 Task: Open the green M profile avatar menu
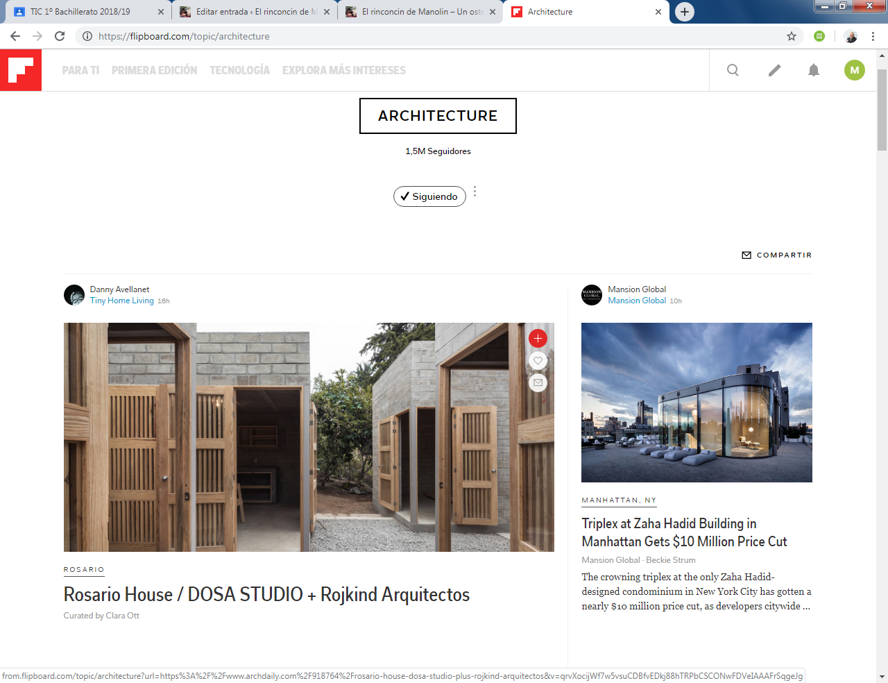pos(854,70)
